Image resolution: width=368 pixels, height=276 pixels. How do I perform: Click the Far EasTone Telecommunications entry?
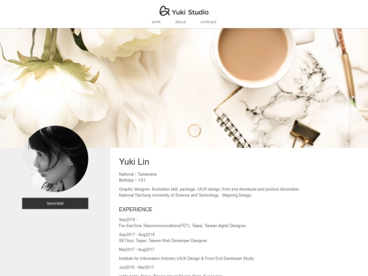(x=183, y=226)
